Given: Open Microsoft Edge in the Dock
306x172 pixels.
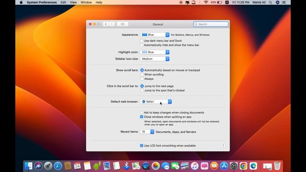Looking at the screenshot, I should (253, 166).
